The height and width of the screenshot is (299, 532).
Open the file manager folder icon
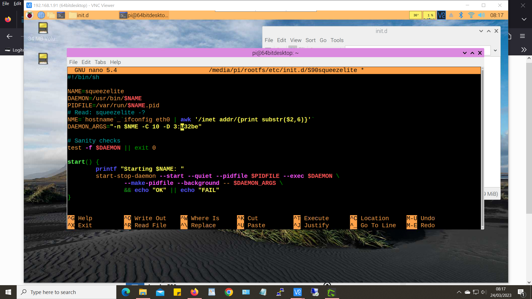pos(51,15)
